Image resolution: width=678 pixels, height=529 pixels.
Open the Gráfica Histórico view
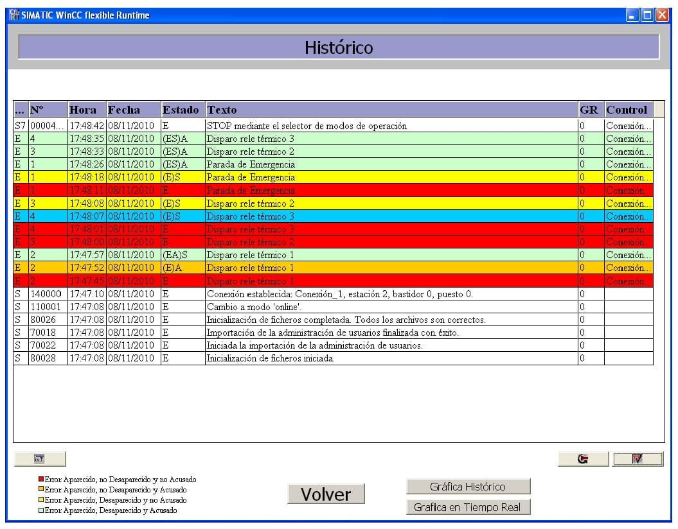[467, 486]
